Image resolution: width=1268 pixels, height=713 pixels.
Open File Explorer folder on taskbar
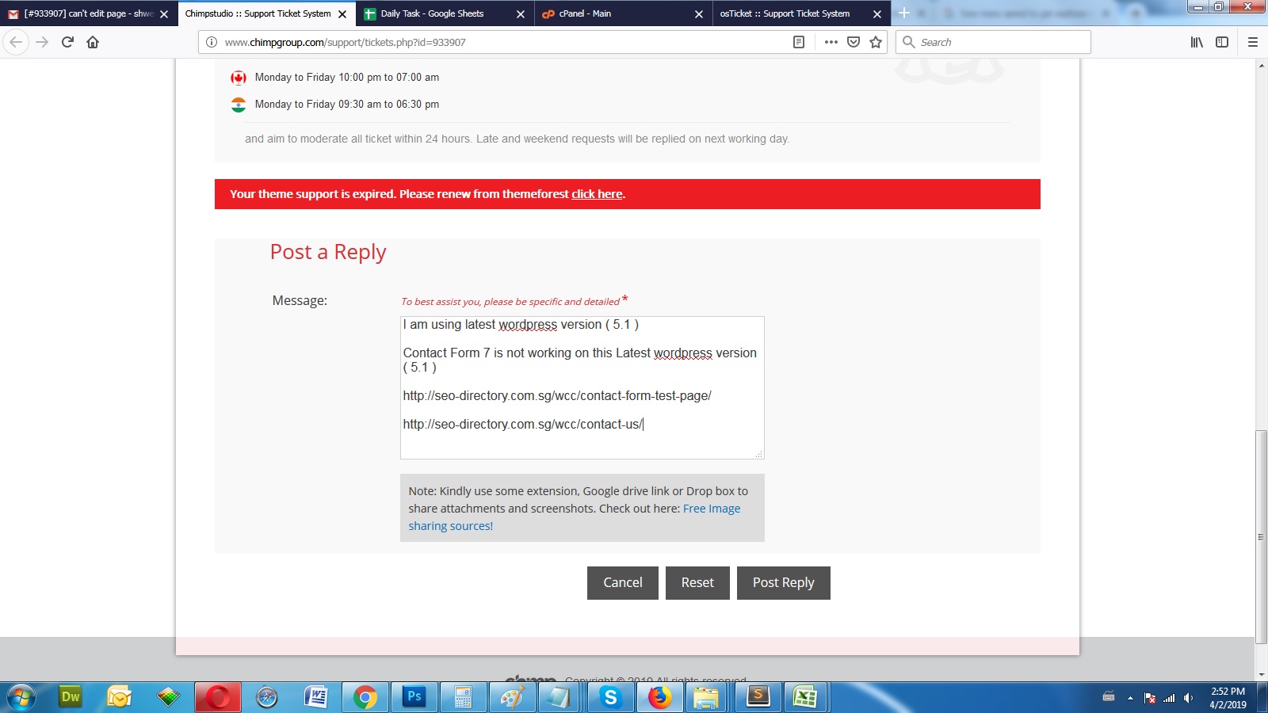click(x=706, y=697)
